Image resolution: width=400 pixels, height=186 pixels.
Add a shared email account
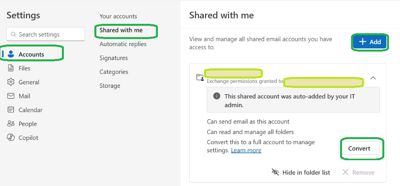pyautogui.click(x=370, y=42)
